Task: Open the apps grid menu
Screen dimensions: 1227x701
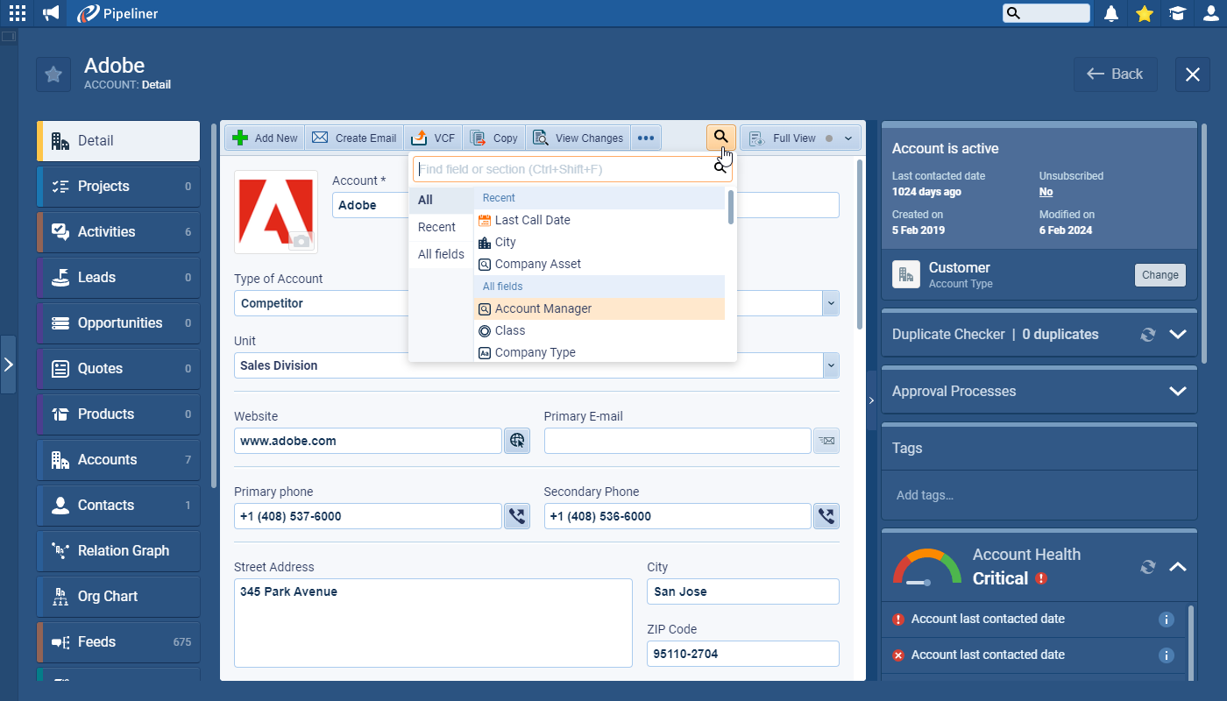Action: (x=18, y=13)
